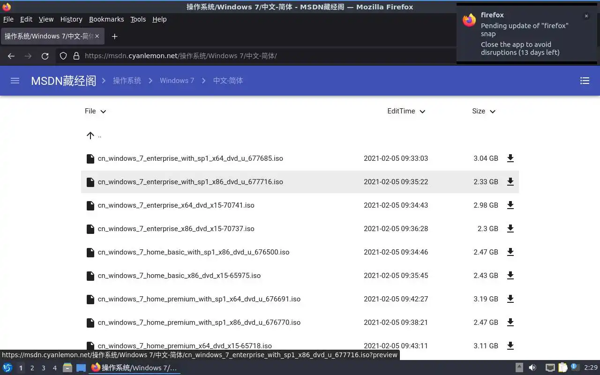Toggle list view icon in blue header

pos(585,81)
